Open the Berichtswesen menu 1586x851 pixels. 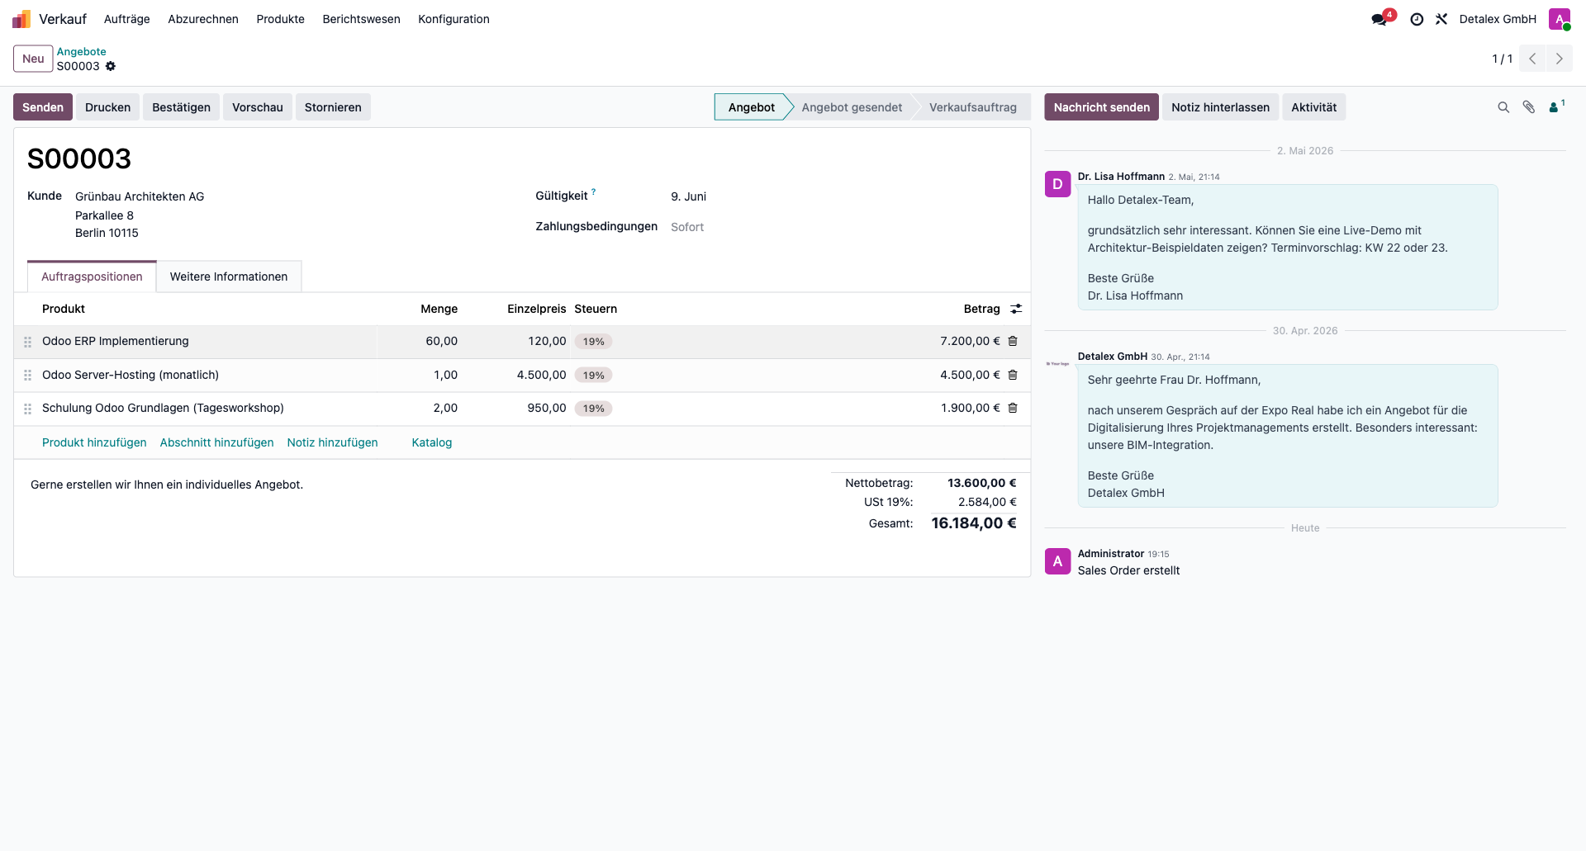(361, 19)
